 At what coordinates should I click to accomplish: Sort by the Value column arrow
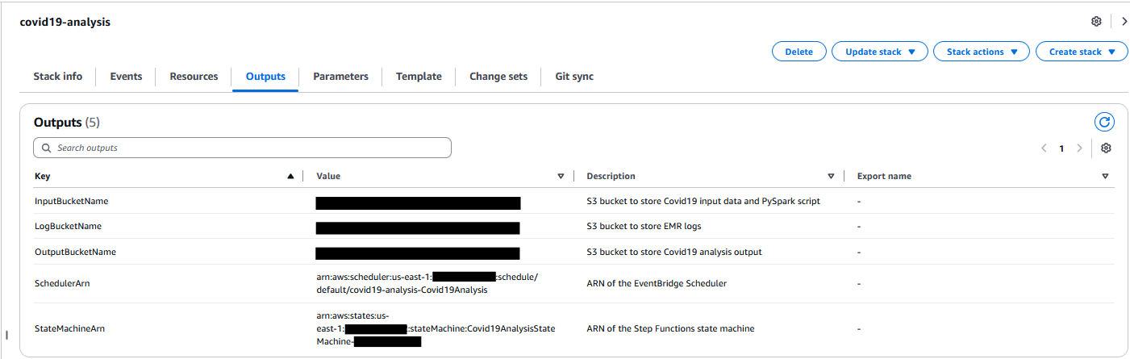coord(561,176)
